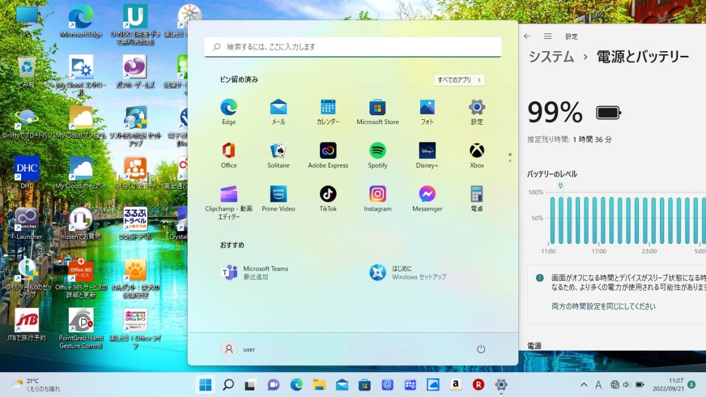This screenshot has width=706, height=397.
Task: Select My Cloud プレミアム desktop shortcut
Action: (x=81, y=122)
